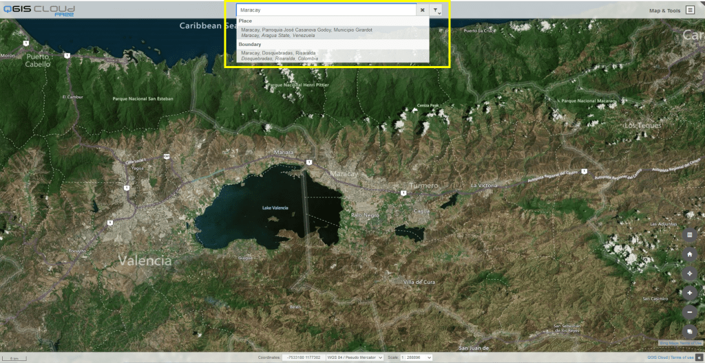
Task: Expand the WGS 84 / Pseudo Mercator dropdown
Action: click(354, 357)
